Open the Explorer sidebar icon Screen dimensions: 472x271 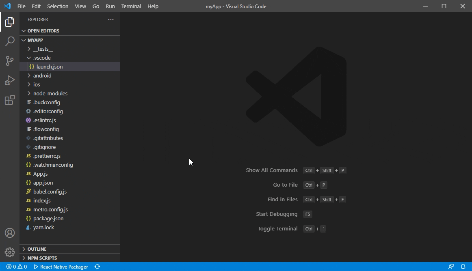10,22
